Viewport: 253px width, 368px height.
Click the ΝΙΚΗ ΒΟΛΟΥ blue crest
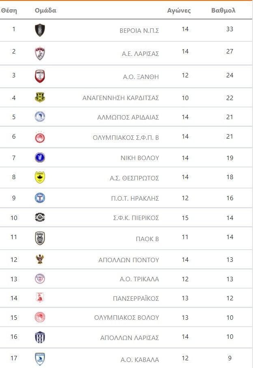coord(40,157)
